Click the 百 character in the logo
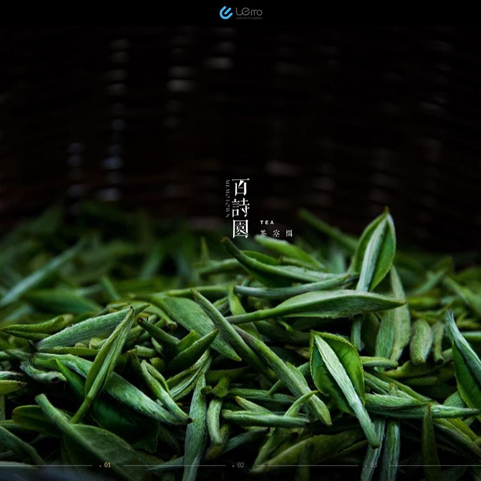481x481 pixels. pos(240,186)
